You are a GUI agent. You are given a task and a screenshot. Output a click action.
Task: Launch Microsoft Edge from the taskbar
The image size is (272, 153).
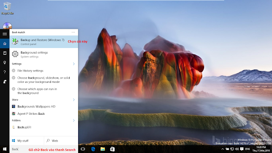(x=93, y=149)
